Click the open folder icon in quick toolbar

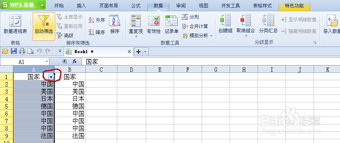coord(5,51)
